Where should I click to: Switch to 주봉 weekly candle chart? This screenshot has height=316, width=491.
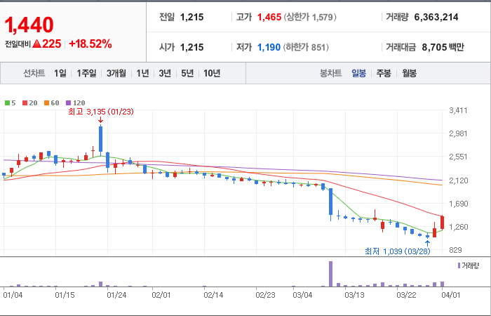[x=384, y=73]
